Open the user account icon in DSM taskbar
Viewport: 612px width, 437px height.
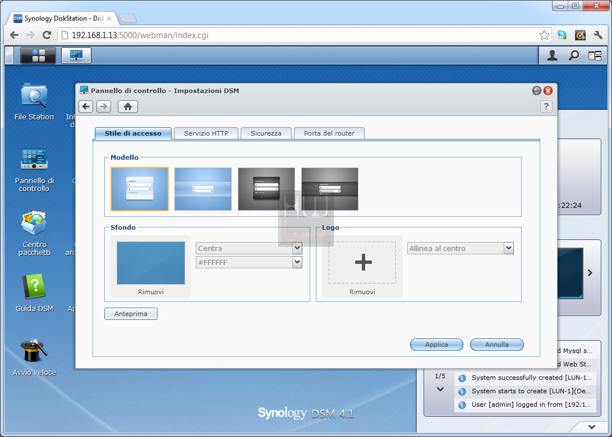552,56
